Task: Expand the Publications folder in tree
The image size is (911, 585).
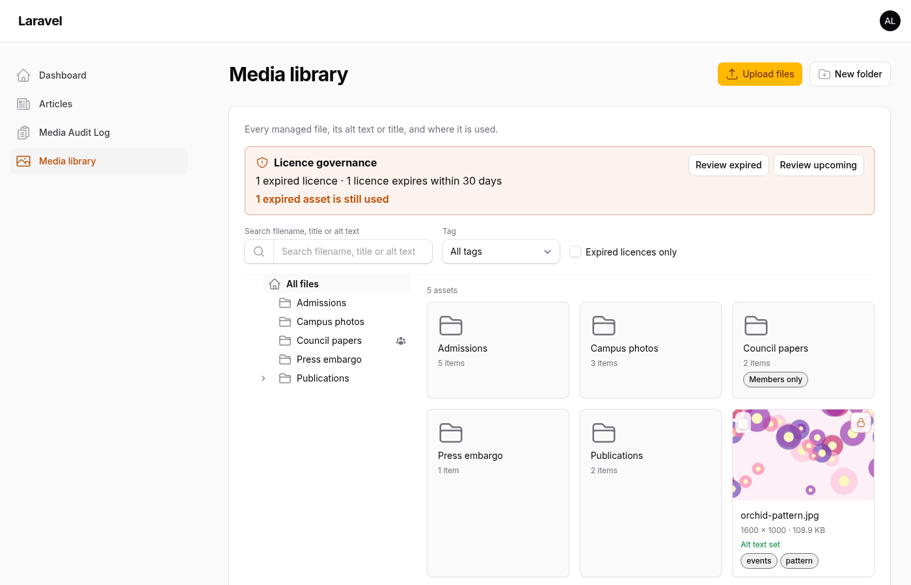Action: (x=263, y=378)
